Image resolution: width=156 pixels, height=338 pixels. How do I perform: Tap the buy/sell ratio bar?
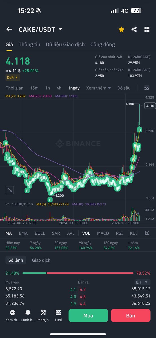78,273
